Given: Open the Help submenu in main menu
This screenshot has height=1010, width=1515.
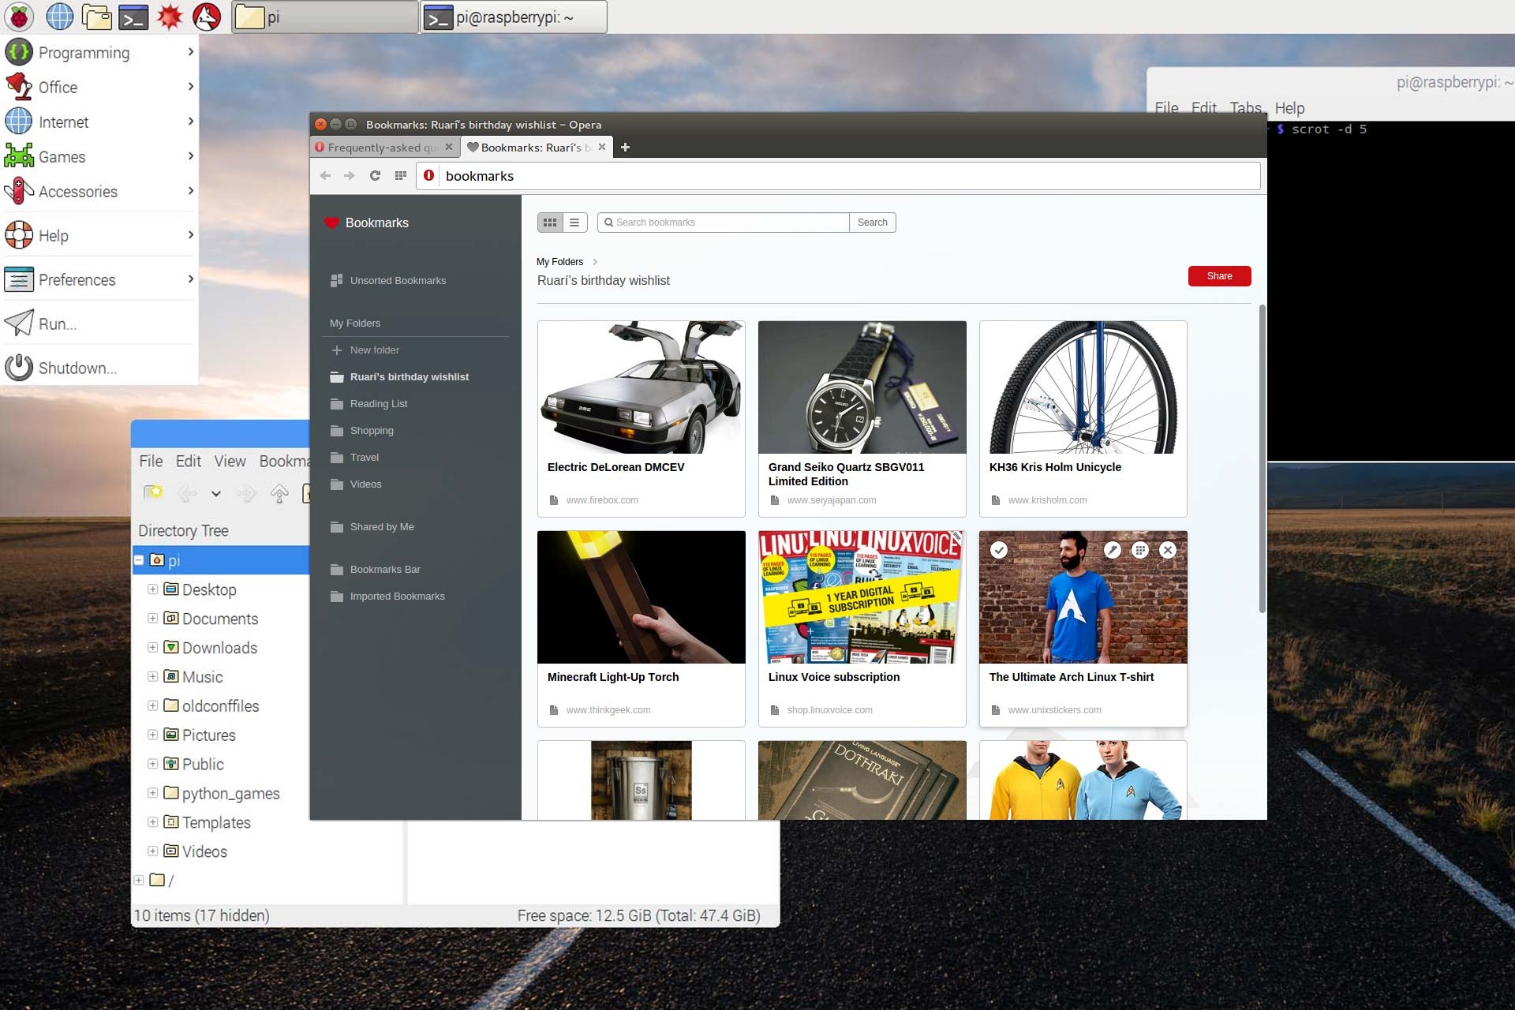Looking at the screenshot, I should click(x=99, y=236).
